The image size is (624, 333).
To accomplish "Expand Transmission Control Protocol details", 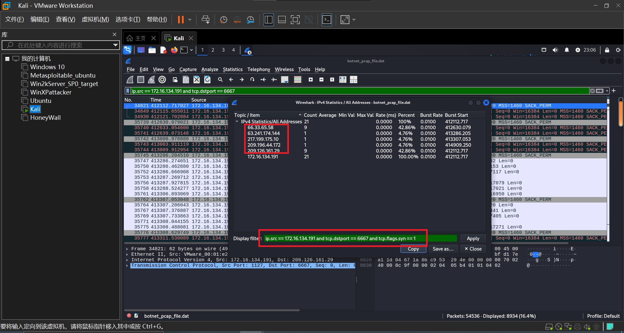I will 127,265.
